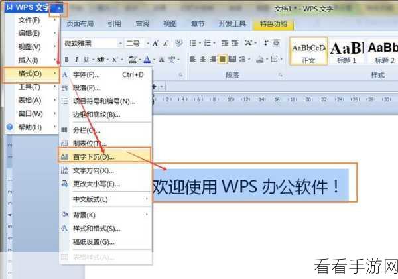
Task: Click the decrease indent icon
Action: pyautogui.click(x=225, y=43)
